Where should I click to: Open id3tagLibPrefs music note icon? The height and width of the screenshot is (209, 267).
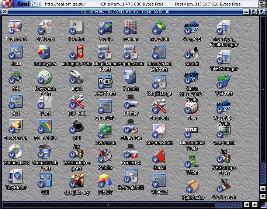coord(77,52)
